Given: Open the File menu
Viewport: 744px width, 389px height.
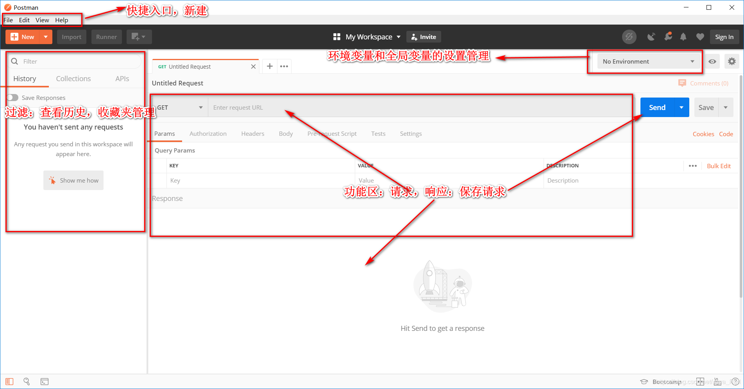Looking at the screenshot, I should 8,20.
